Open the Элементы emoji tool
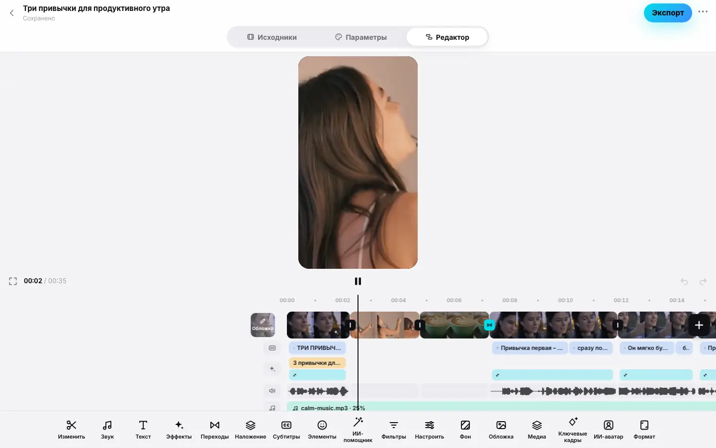This screenshot has width=716, height=448. click(x=322, y=430)
